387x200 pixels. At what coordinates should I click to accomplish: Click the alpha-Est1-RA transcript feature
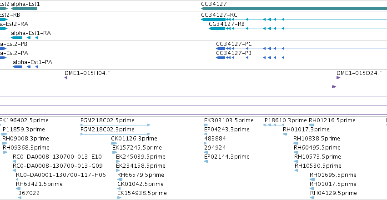[x=24, y=38]
